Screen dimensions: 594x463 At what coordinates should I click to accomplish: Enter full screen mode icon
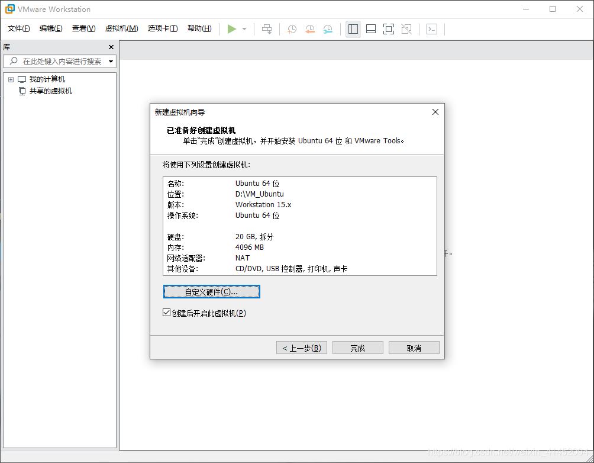(389, 29)
